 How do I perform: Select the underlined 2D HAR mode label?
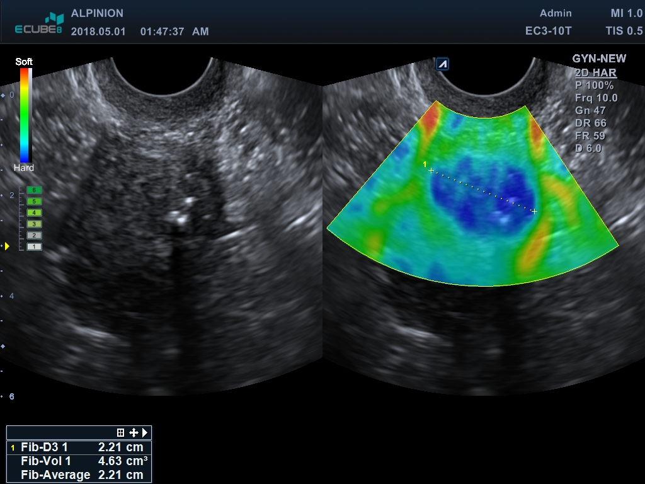[595, 73]
